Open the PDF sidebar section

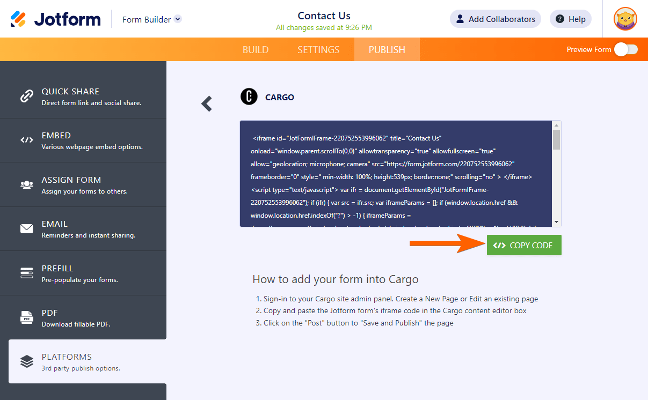tap(83, 317)
